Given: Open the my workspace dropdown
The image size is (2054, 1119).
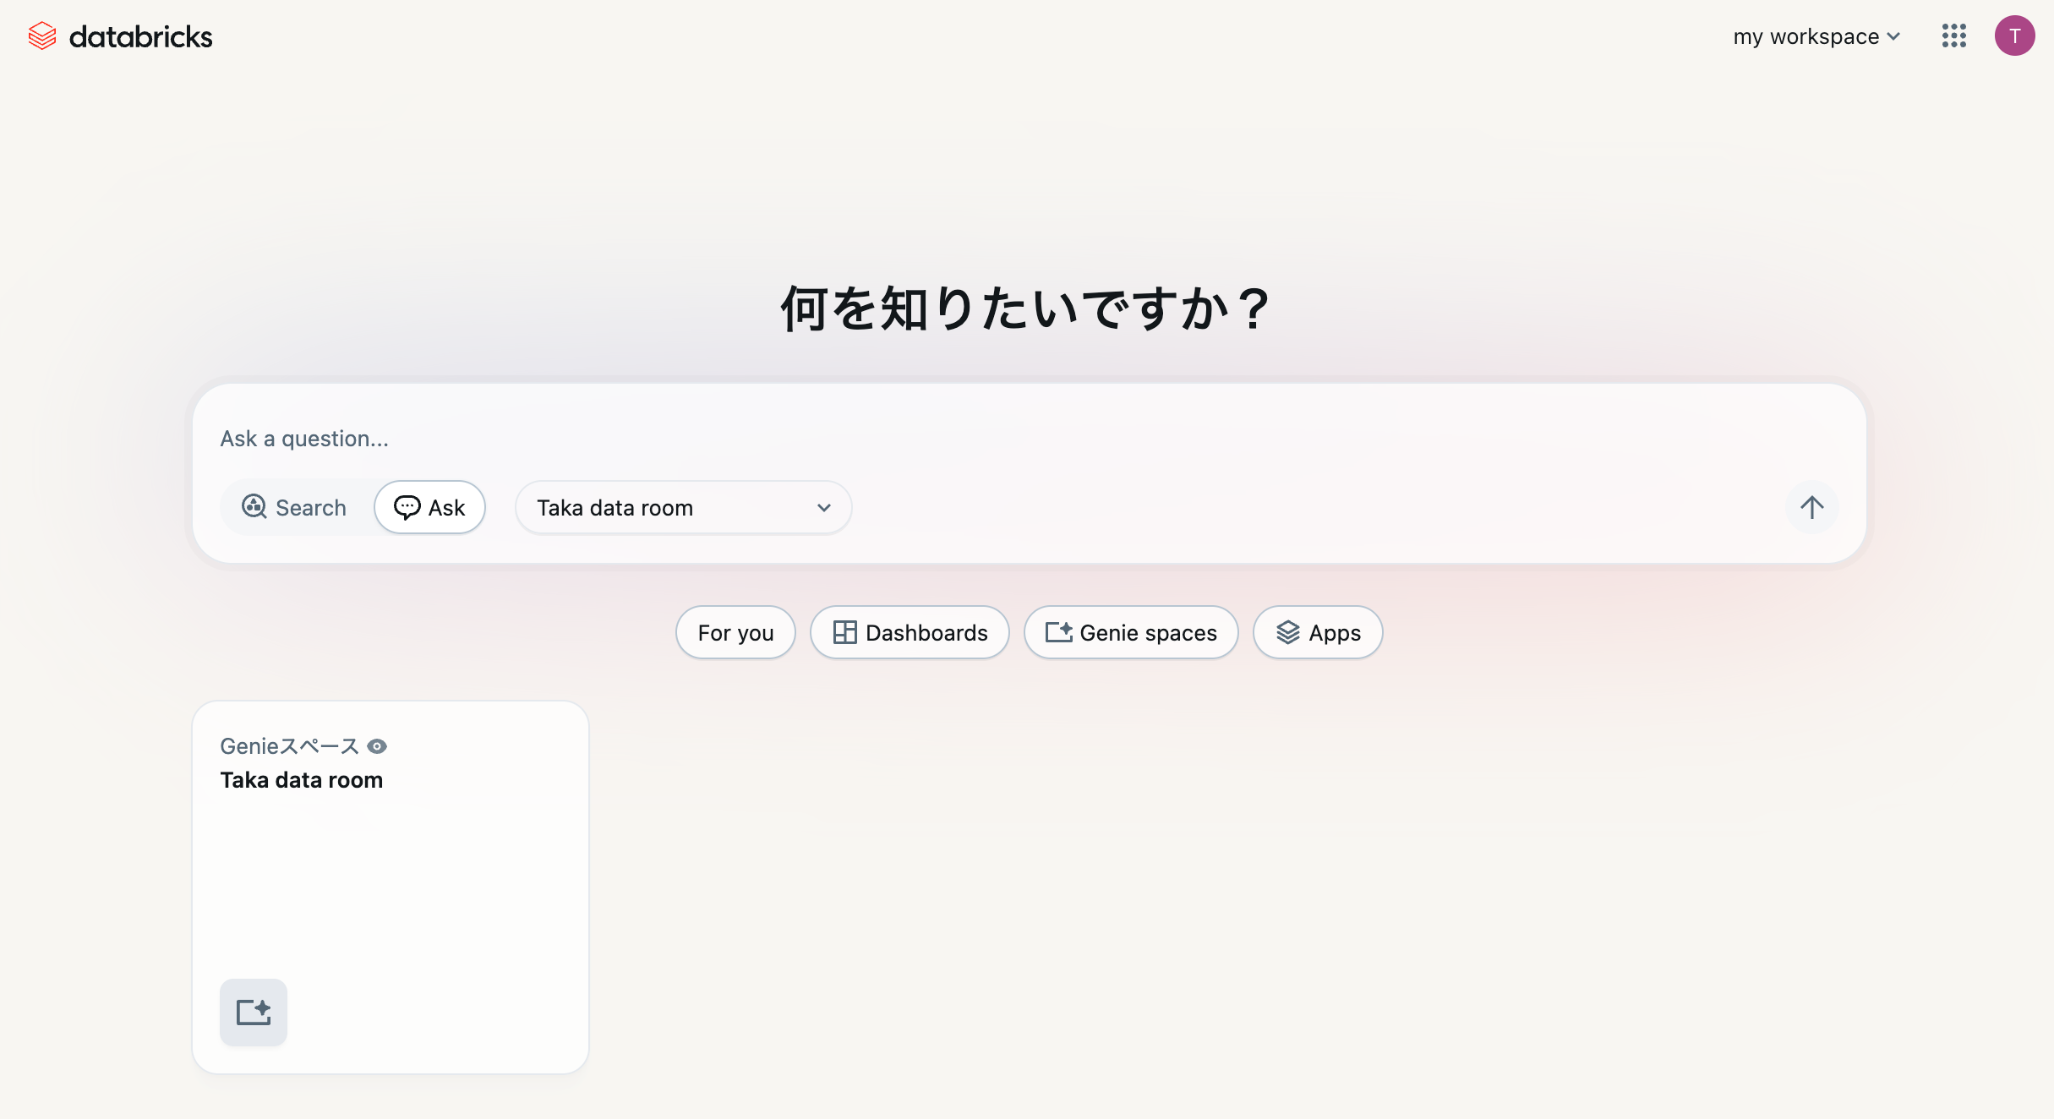Looking at the screenshot, I should [1816, 35].
